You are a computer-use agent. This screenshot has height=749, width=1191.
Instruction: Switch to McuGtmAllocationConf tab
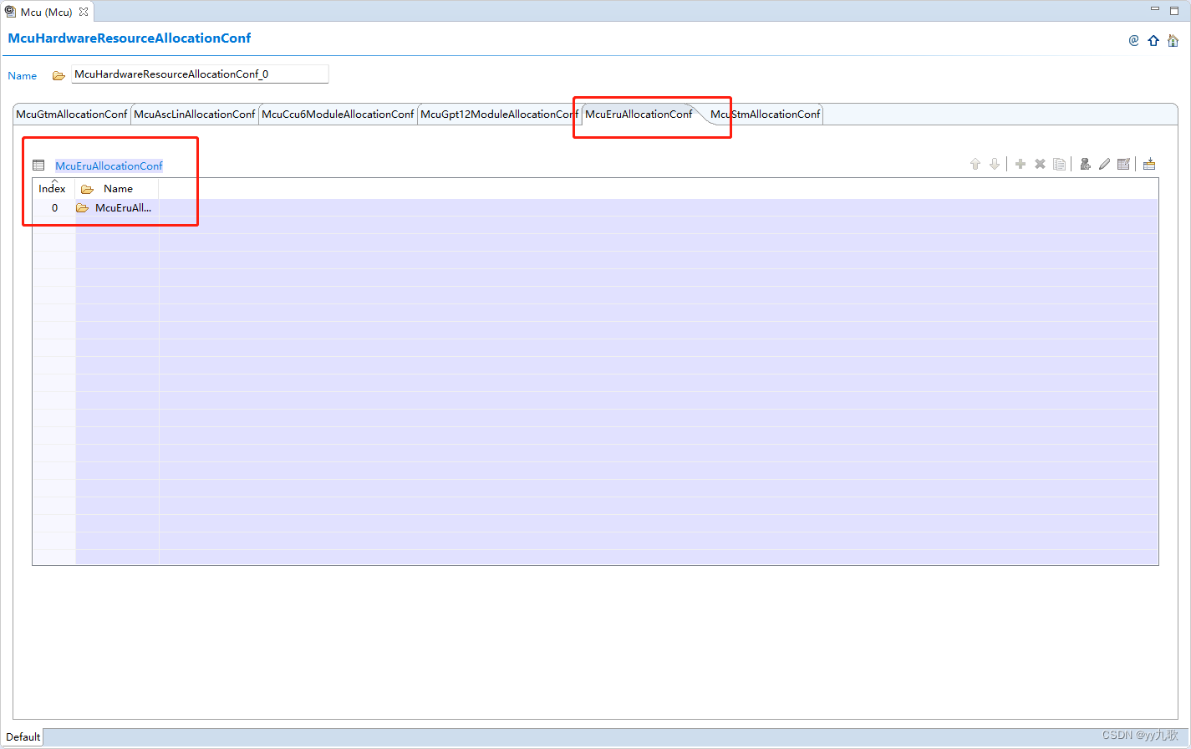[x=72, y=115]
